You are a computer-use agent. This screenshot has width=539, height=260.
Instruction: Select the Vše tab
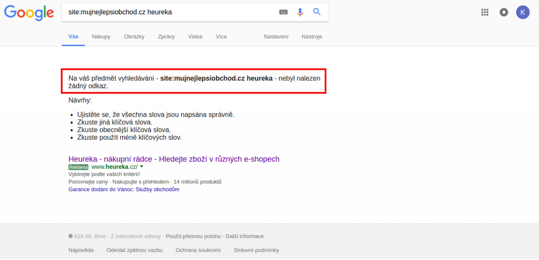(73, 37)
